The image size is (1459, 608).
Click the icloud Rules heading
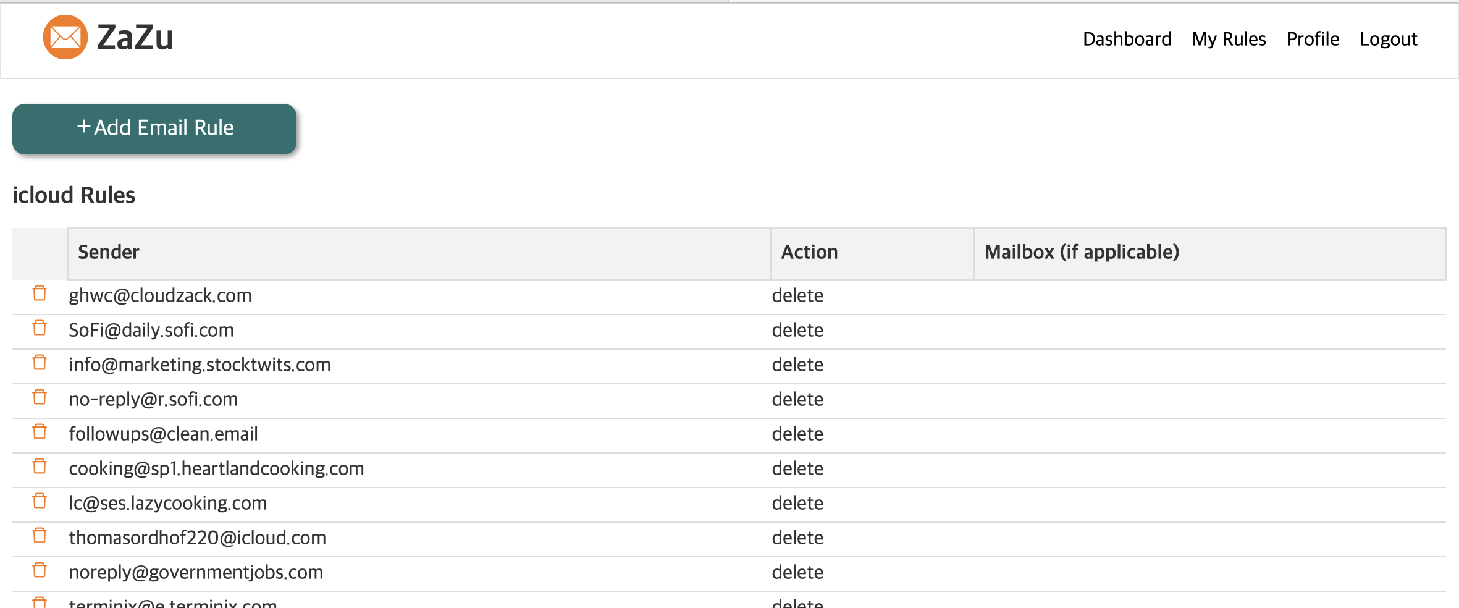point(74,195)
